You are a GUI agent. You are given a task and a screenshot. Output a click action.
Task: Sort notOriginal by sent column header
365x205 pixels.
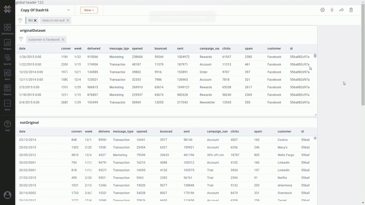(186, 132)
